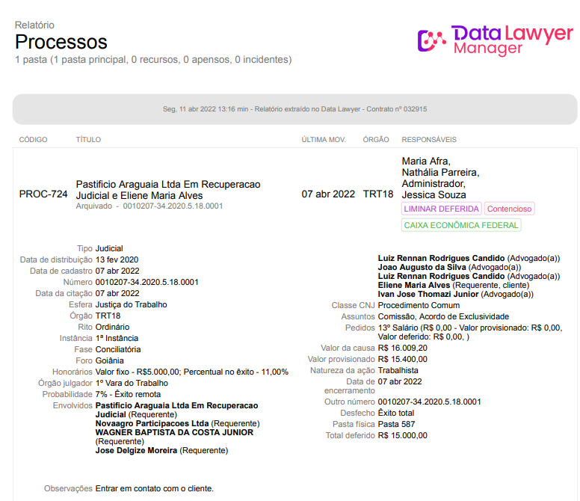Image resolution: width=580 pixels, height=501 pixels.
Task: Click the gray report extraction info banner
Action: pyautogui.click(x=294, y=109)
